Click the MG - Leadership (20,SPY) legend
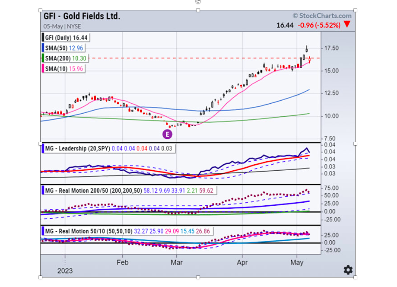The width and height of the screenshot is (397, 287). coord(108,148)
